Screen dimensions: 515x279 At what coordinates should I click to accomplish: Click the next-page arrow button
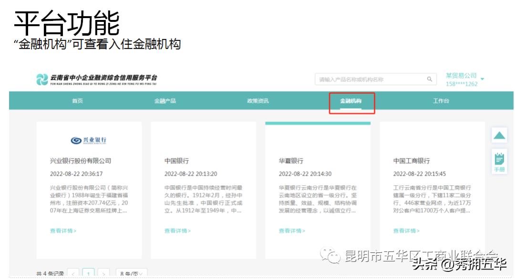tap(103, 273)
